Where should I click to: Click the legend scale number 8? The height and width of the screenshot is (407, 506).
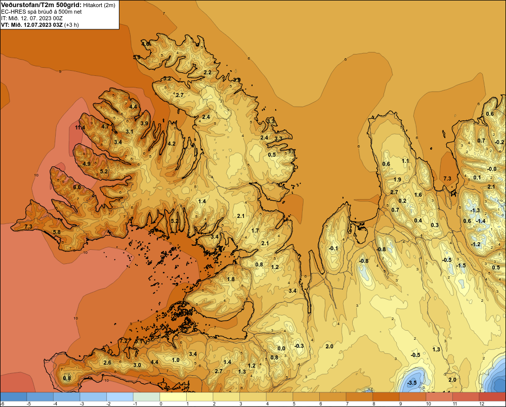374,404
